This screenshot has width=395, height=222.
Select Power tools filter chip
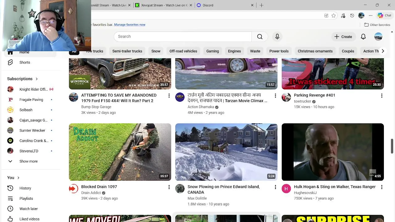pos(279,51)
